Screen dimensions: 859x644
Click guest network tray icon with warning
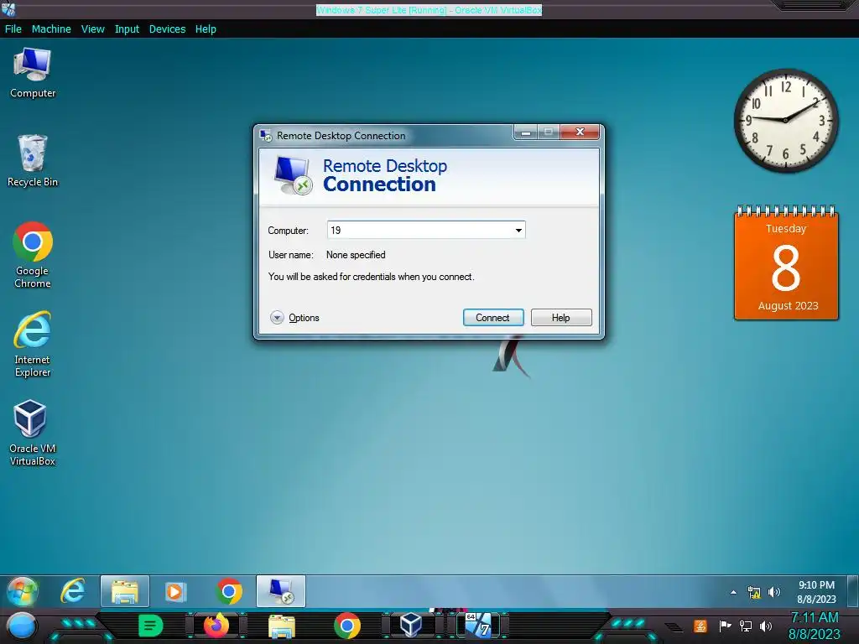pyautogui.click(x=754, y=592)
